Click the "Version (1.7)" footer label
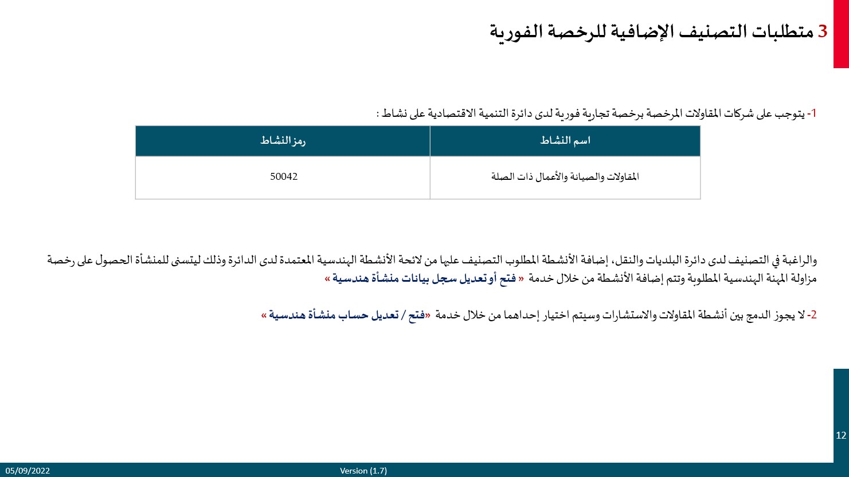 [363, 471]
